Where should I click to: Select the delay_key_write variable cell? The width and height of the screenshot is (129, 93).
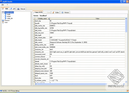click(x=42, y=66)
